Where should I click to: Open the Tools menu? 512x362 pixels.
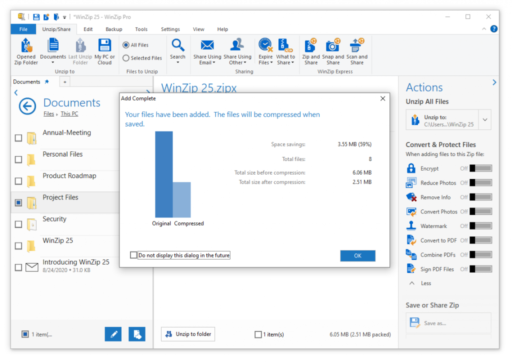(x=141, y=29)
